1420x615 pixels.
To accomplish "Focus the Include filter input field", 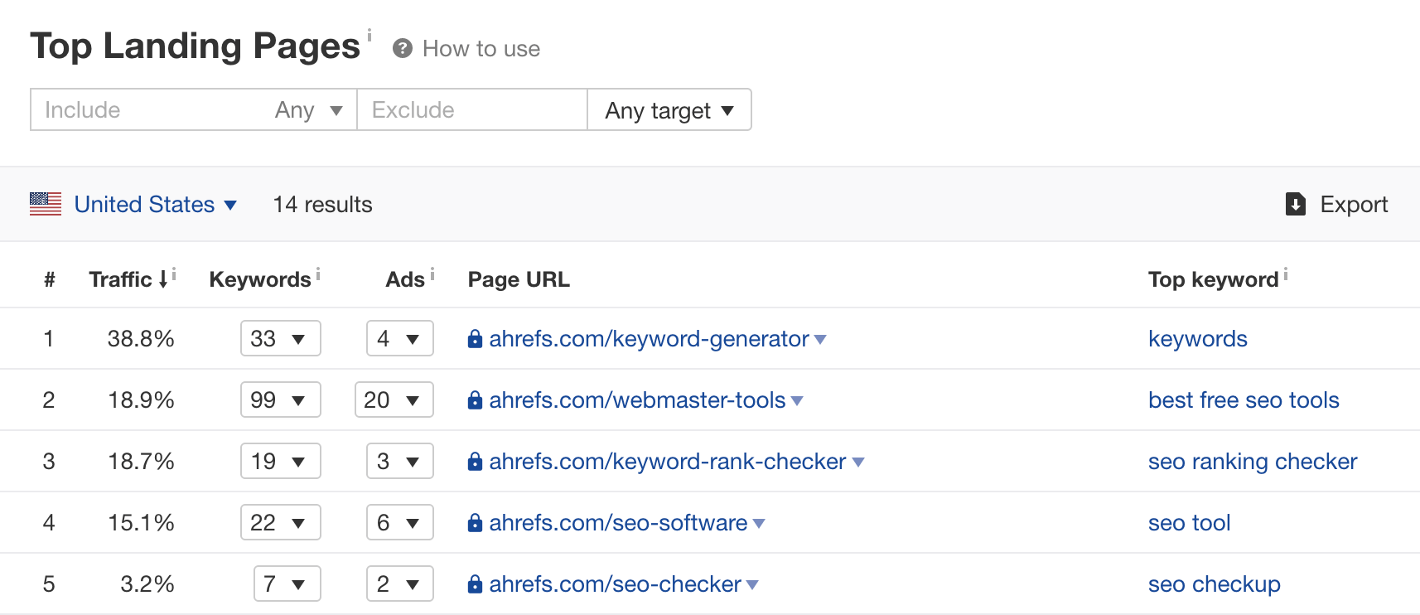I will click(x=149, y=110).
